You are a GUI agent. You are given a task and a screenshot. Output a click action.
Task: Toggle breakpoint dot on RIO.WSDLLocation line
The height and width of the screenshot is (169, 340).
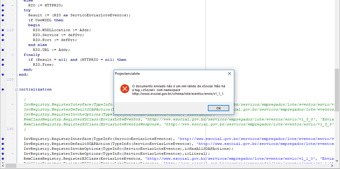[x=3, y=30]
